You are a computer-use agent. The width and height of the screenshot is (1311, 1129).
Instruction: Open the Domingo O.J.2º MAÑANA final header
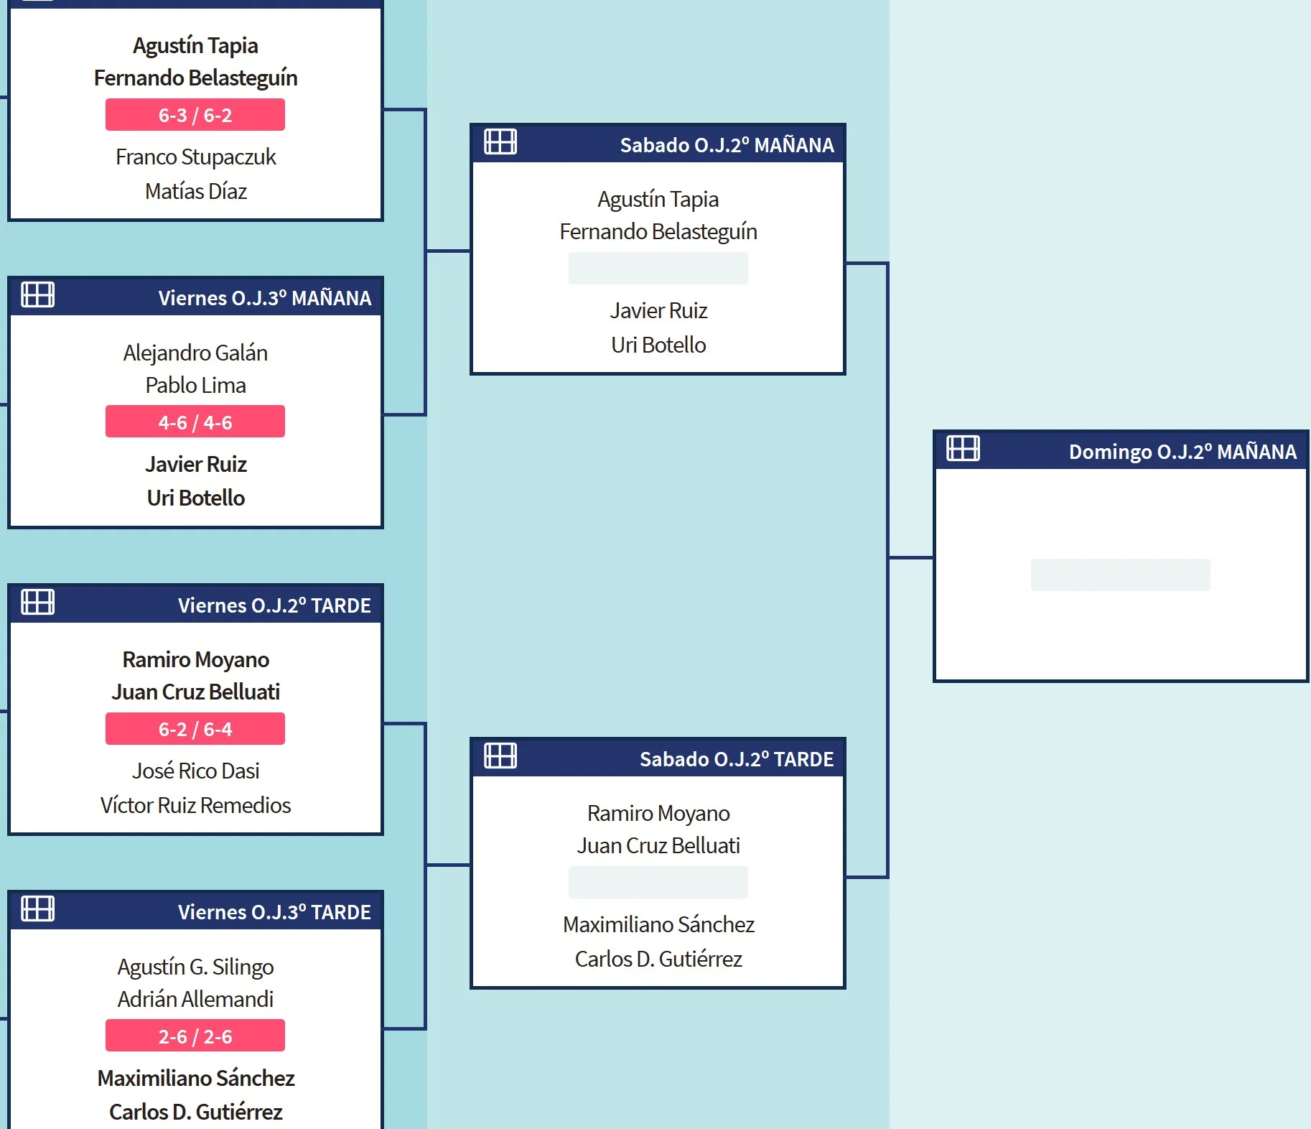pos(1182,451)
